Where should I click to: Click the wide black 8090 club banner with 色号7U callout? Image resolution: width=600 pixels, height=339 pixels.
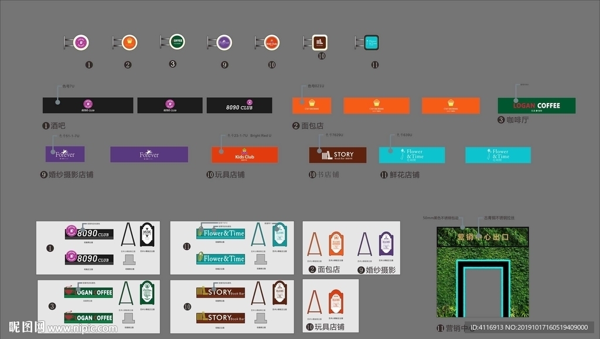click(x=88, y=105)
